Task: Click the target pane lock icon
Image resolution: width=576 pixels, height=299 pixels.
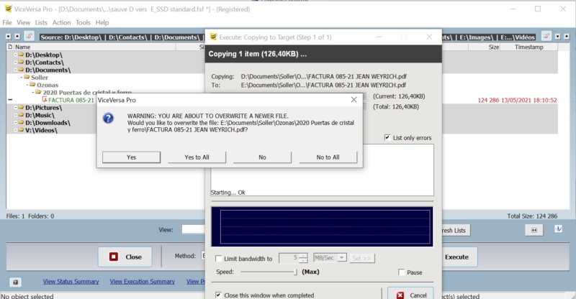Action: click(x=546, y=36)
